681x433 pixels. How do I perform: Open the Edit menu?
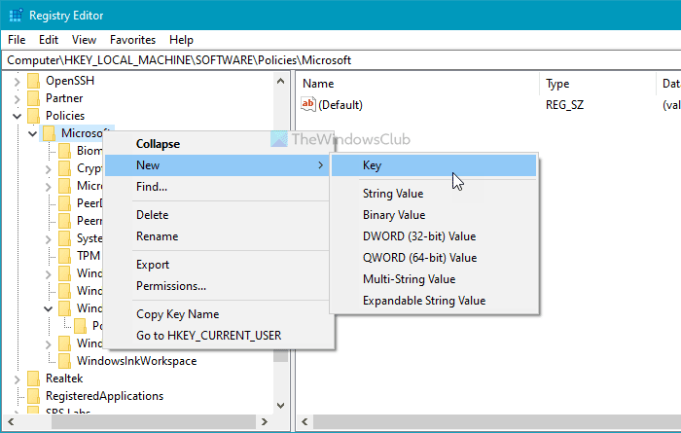coord(49,40)
